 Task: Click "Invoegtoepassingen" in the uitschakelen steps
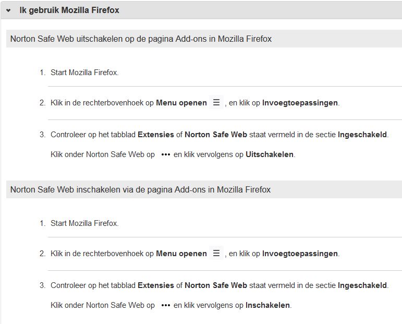(300, 103)
